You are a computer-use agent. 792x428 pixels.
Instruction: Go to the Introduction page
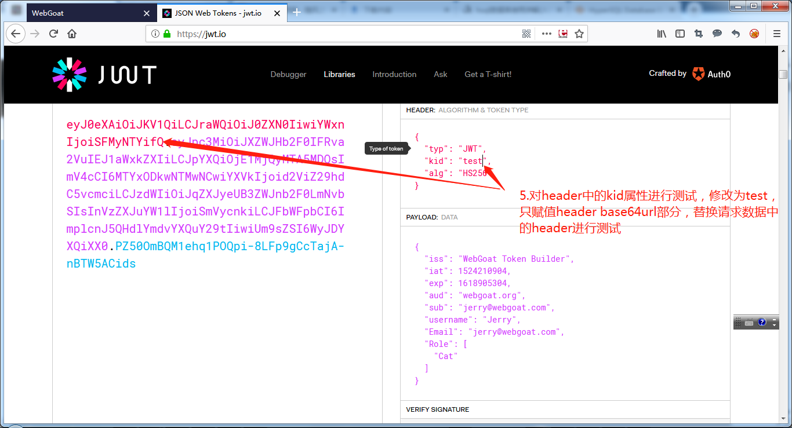point(394,74)
